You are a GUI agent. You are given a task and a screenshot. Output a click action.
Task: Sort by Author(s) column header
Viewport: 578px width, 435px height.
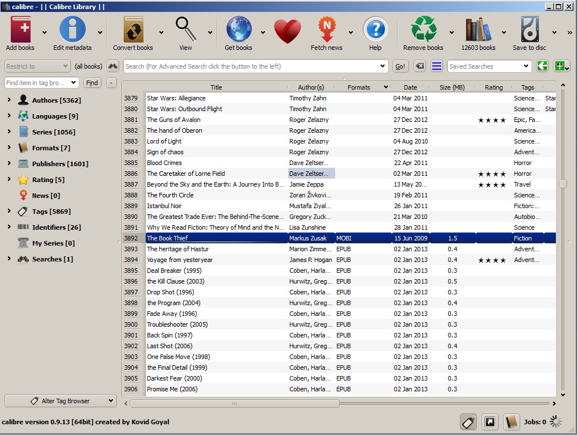coord(311,87)
